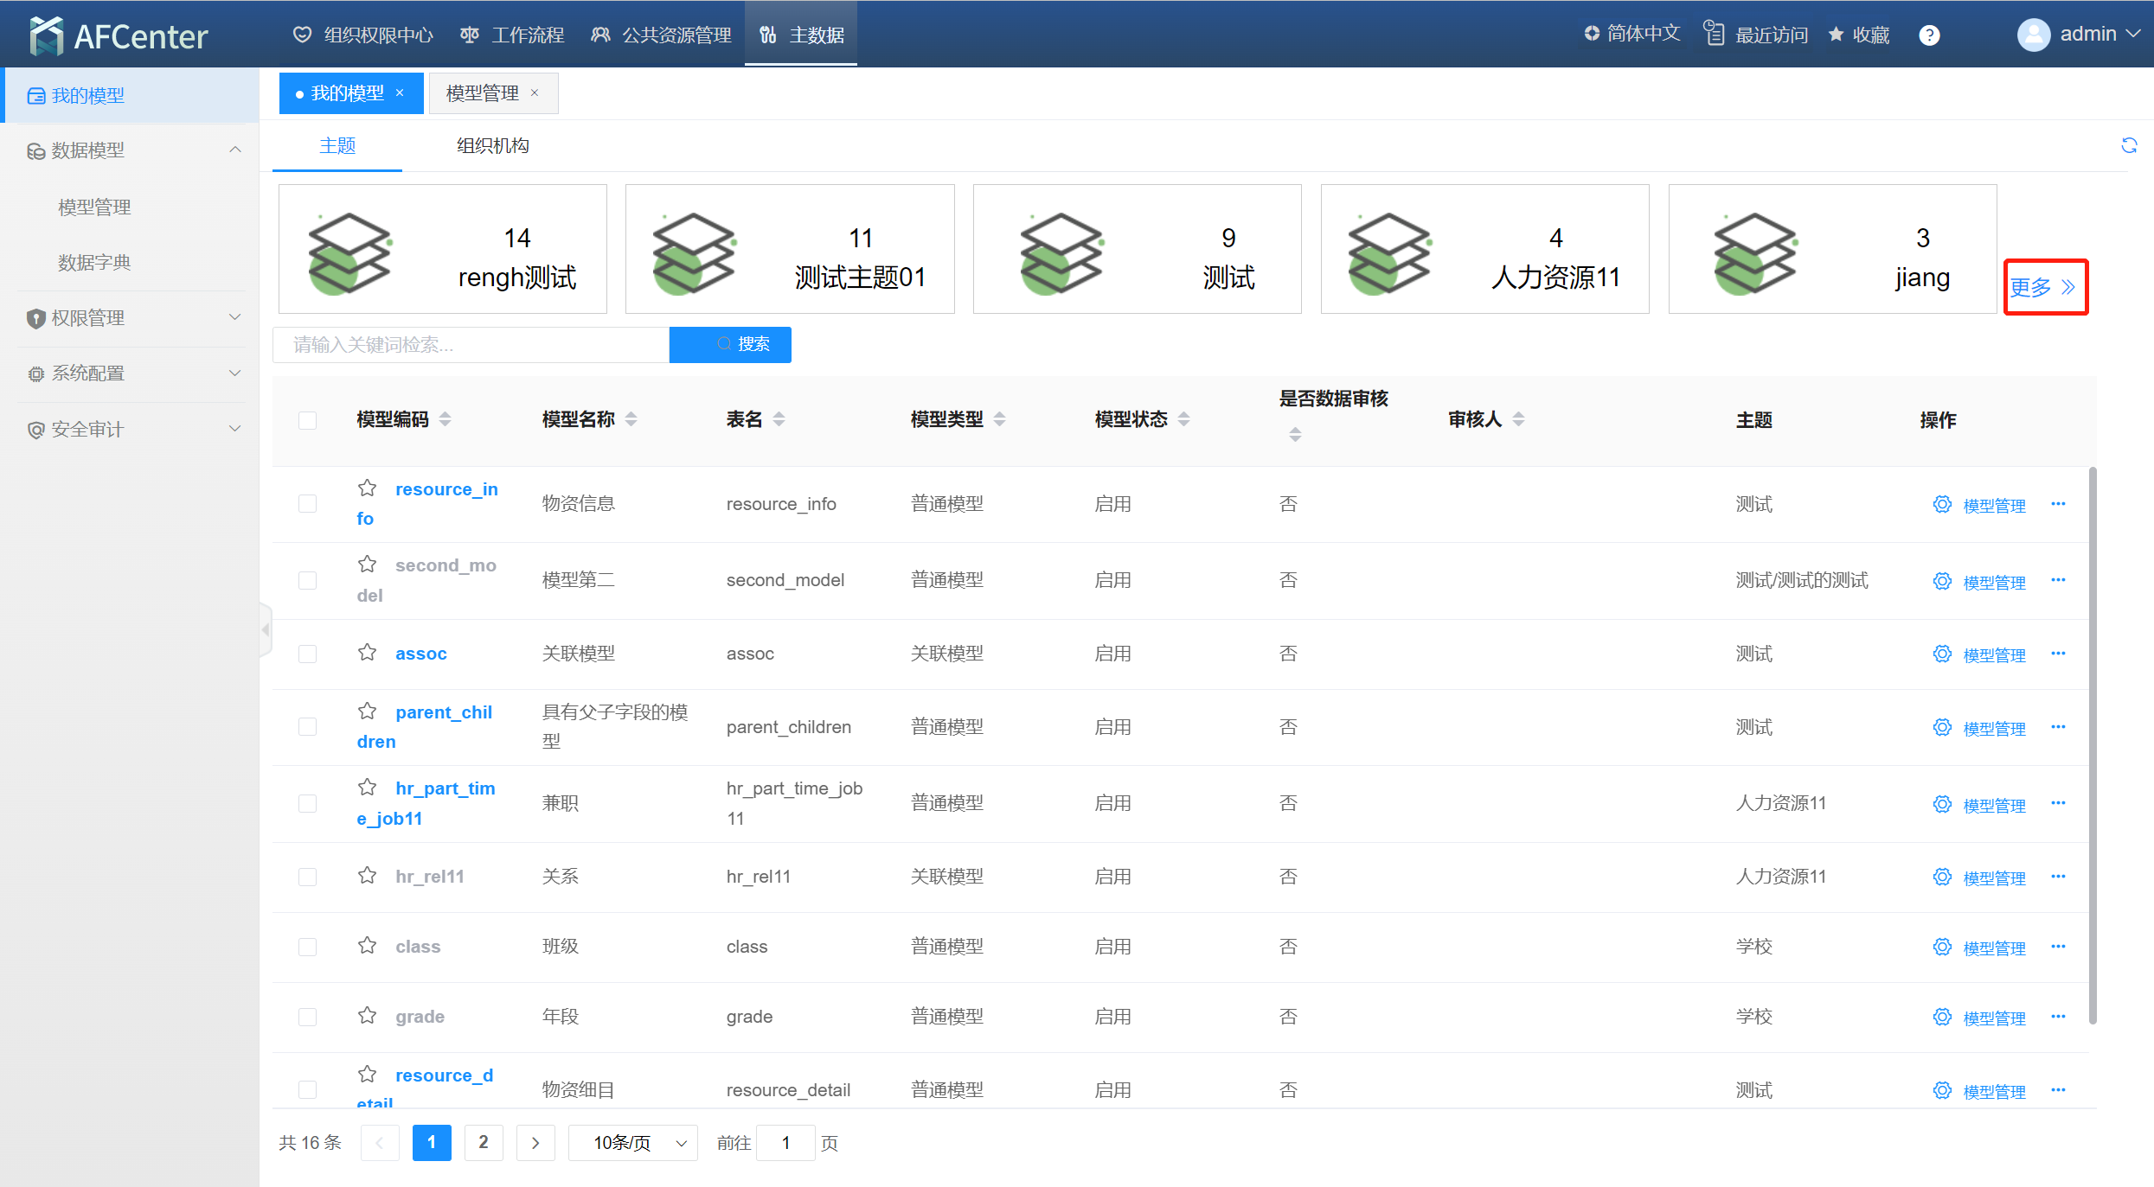Viewport: 2154px width, 1187px height.
Task: Click gear icon in resource_info row
Action: (1942, 504)
